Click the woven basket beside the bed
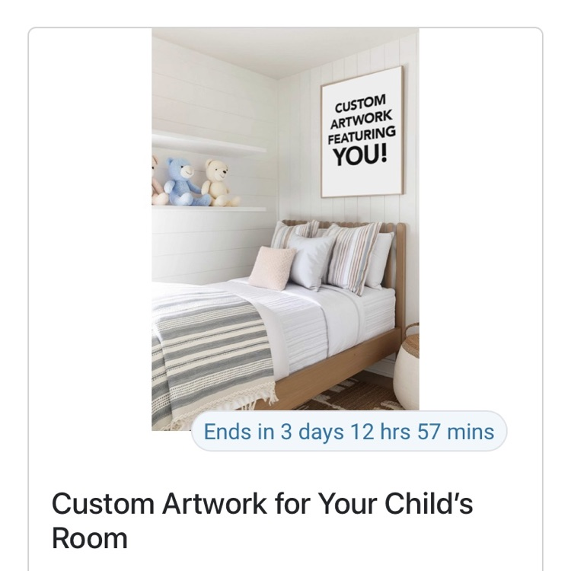Image resolution: width=571 pixels, height=571 pixels. (407, 365)
